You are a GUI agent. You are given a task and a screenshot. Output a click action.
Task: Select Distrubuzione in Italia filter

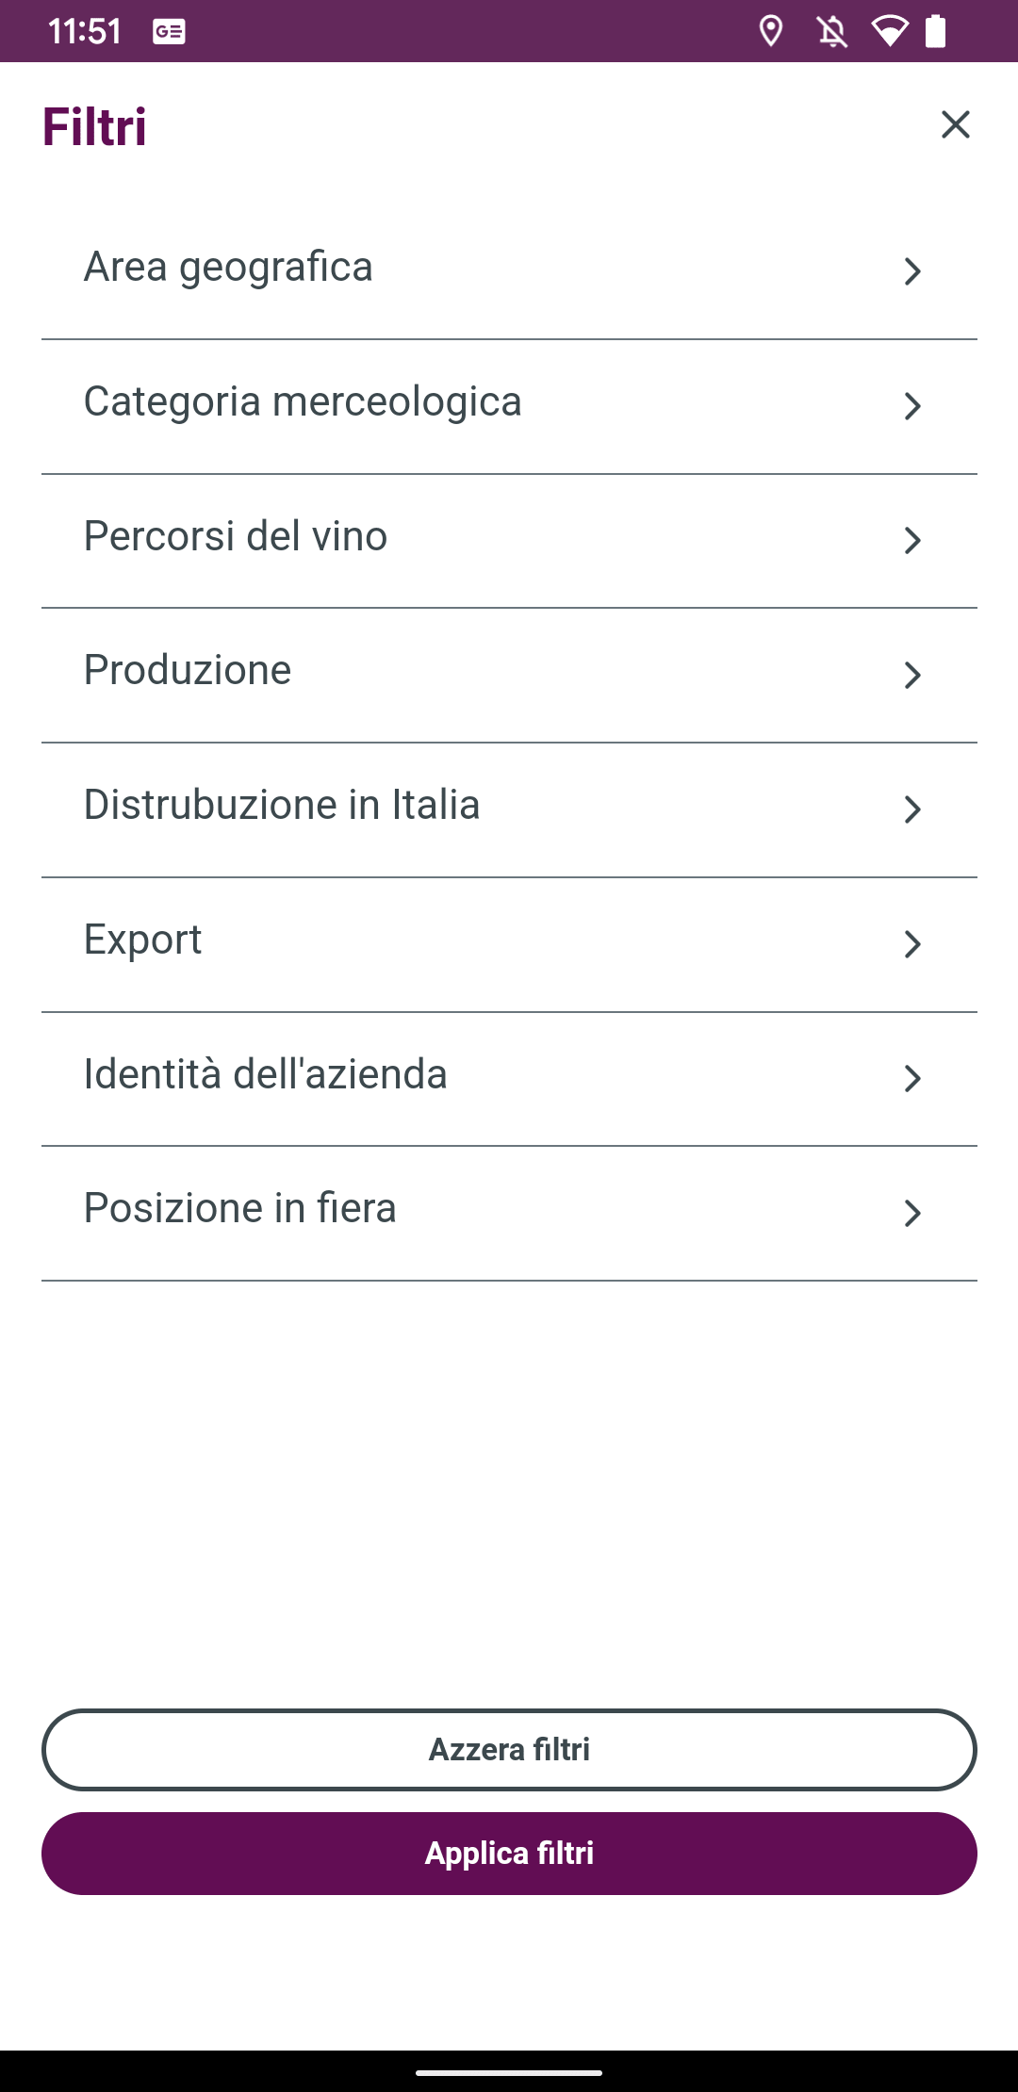coord(509,809)
